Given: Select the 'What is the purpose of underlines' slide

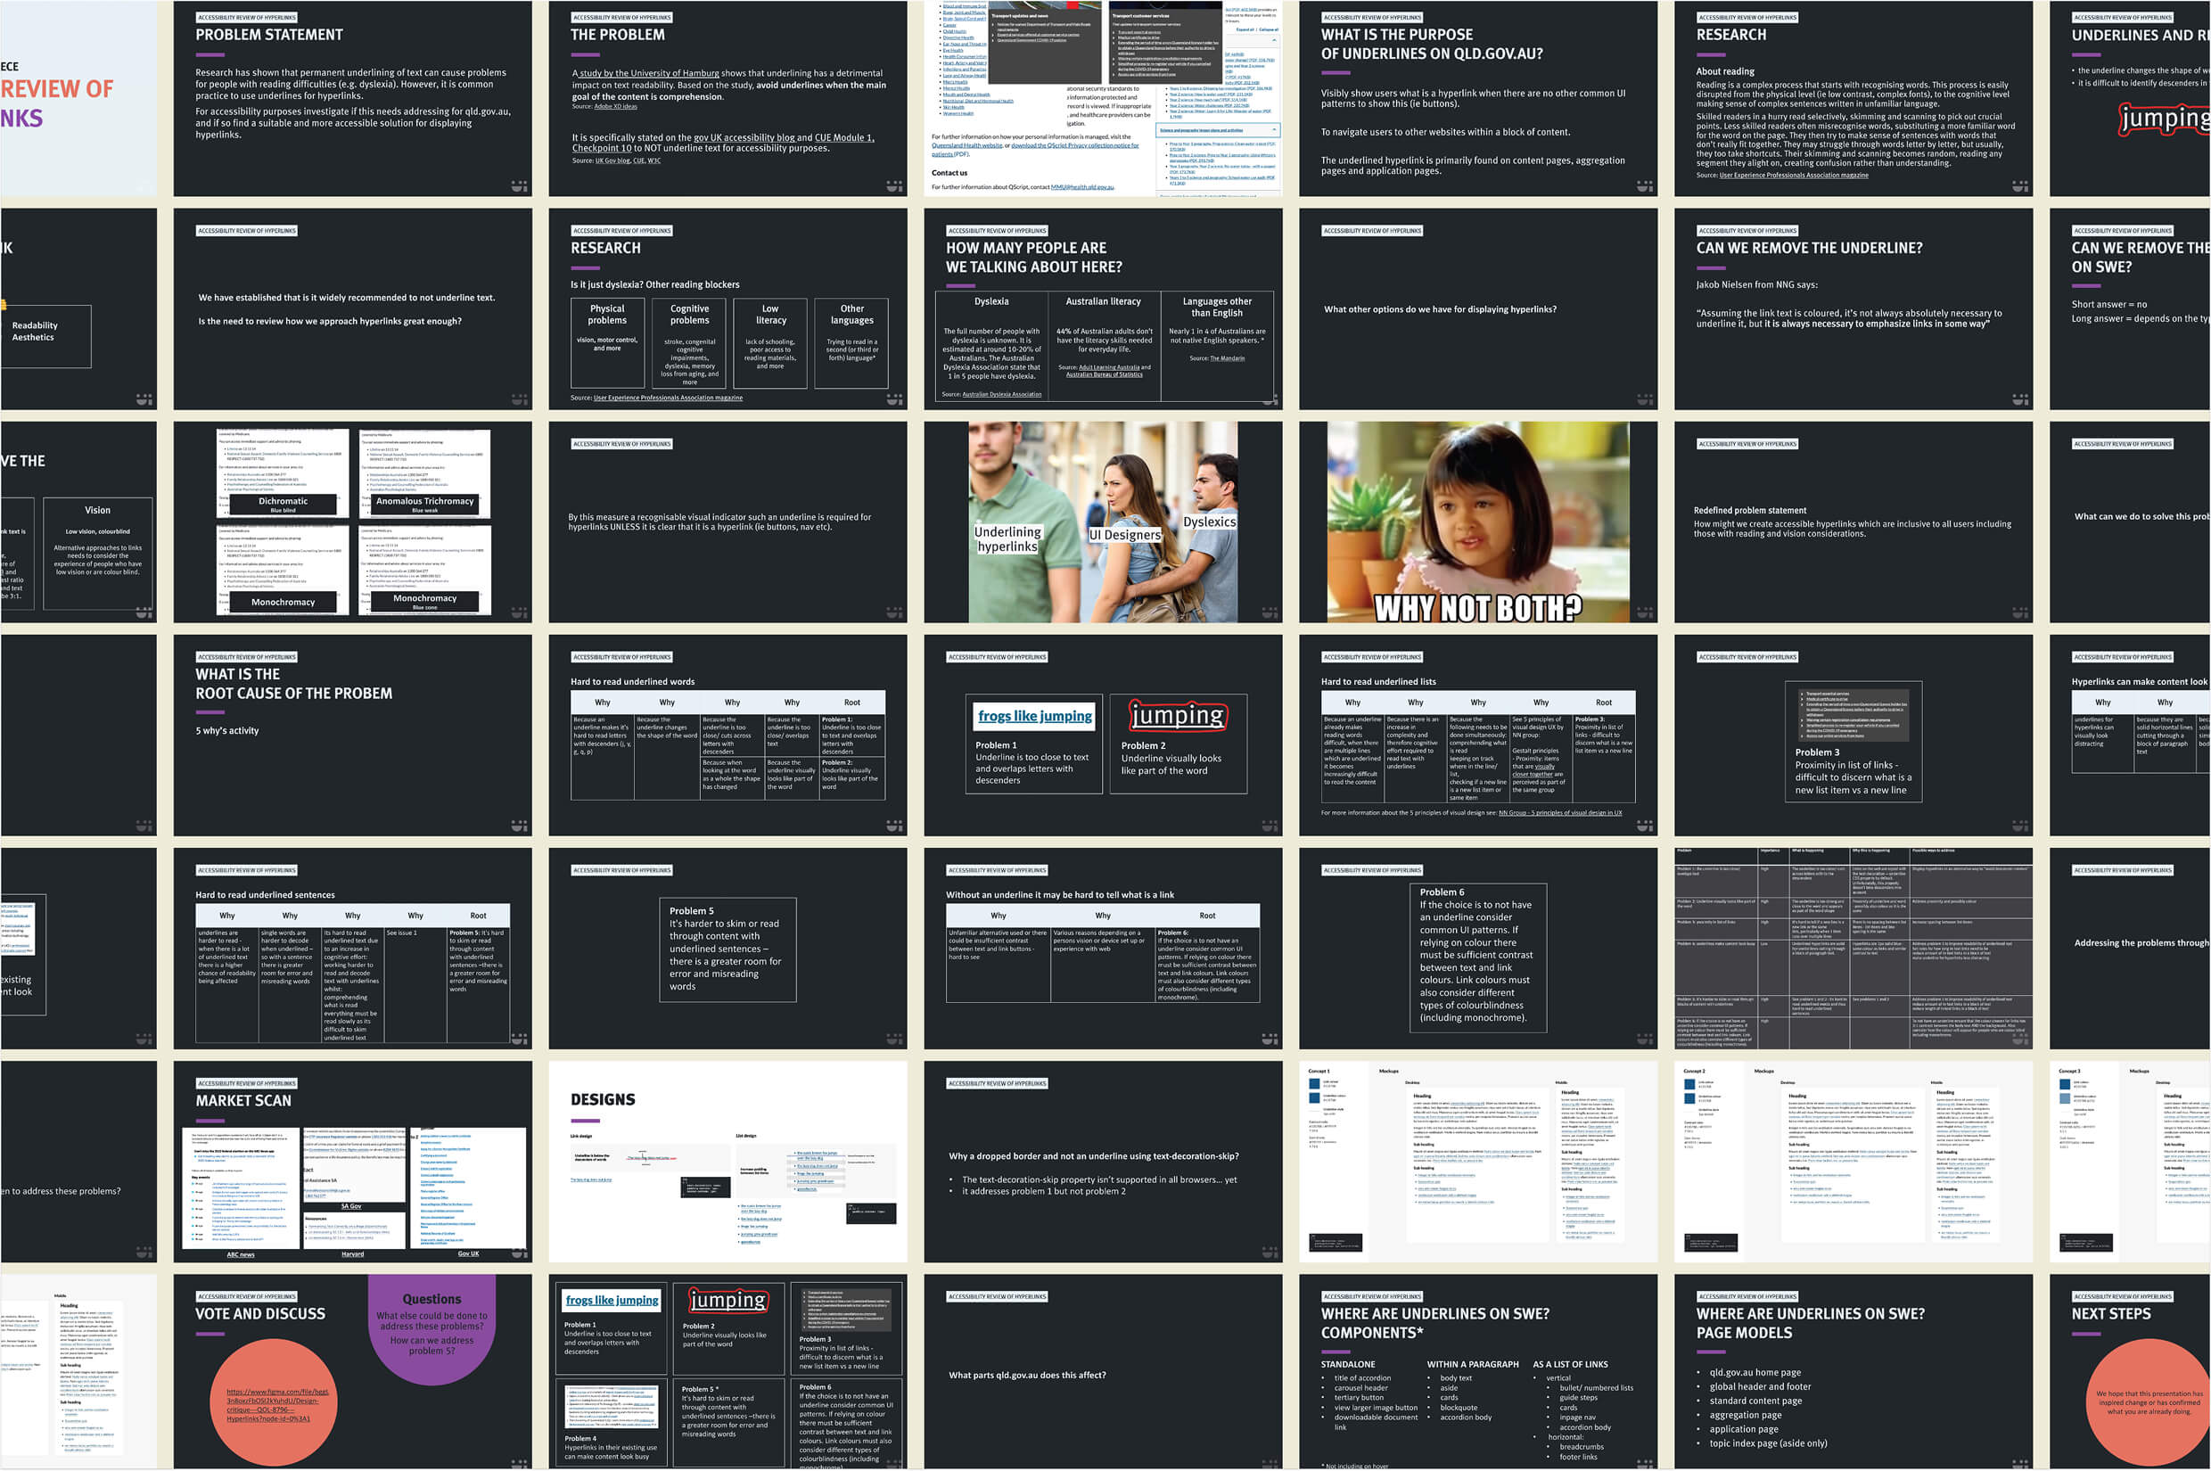Looking at the screenshot, I should tap(1478, 98).
